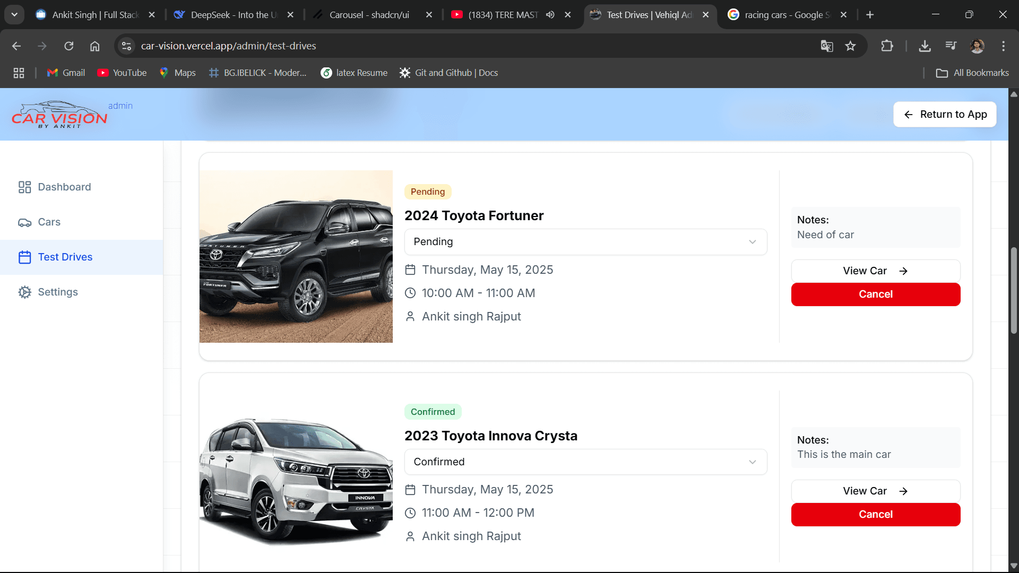Screen dimensions: 1019x573
Task: Open the browser home page
Action: [x=94, y=46]
